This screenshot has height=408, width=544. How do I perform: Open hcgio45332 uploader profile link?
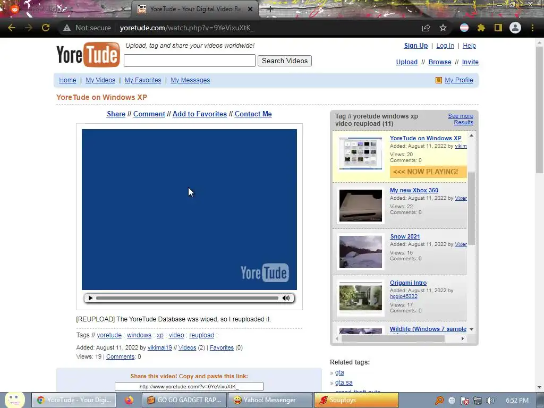(404, 296)
